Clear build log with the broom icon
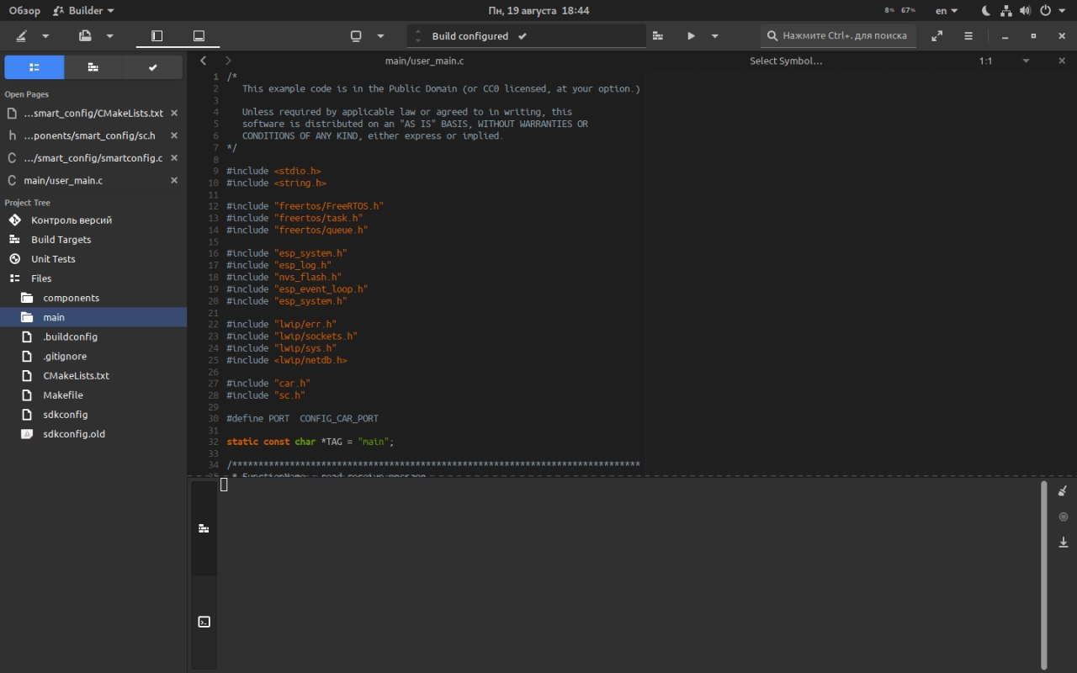1077x673 pixels. [1062, 491]
